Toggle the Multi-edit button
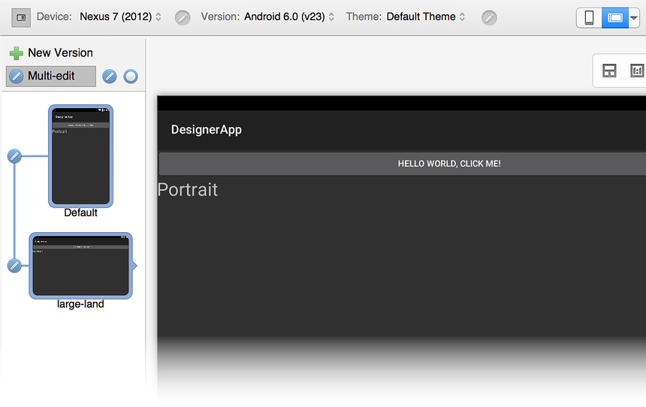Viewport: 646px width, 407px height. coord(51,76)
